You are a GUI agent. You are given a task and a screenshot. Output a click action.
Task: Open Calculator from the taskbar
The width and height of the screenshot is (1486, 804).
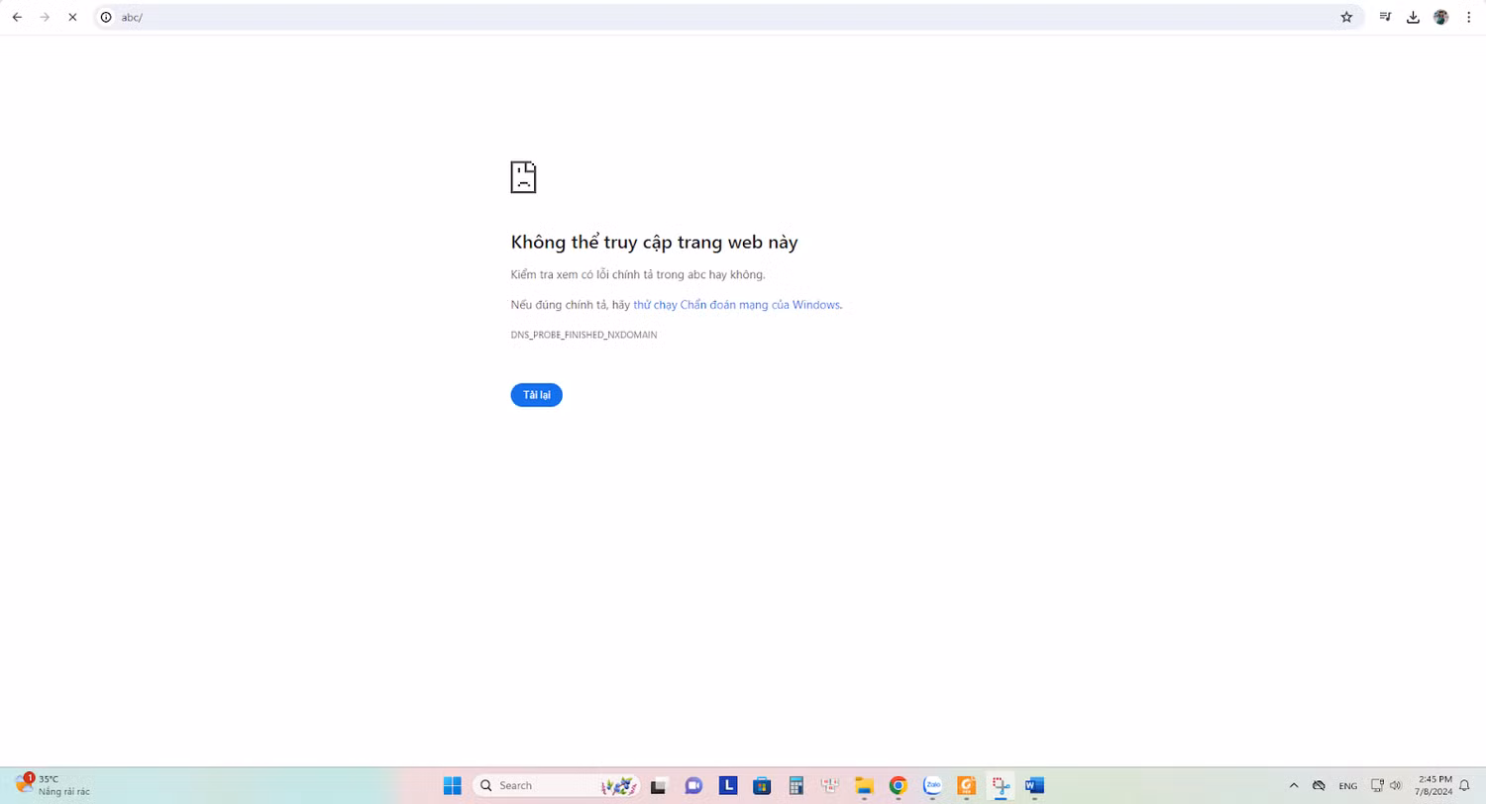point(796,785)
